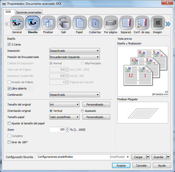Open the Salir output icon
Image resolution: width=175 pixels, height=172 pixels.
click(x=64, y=23)
